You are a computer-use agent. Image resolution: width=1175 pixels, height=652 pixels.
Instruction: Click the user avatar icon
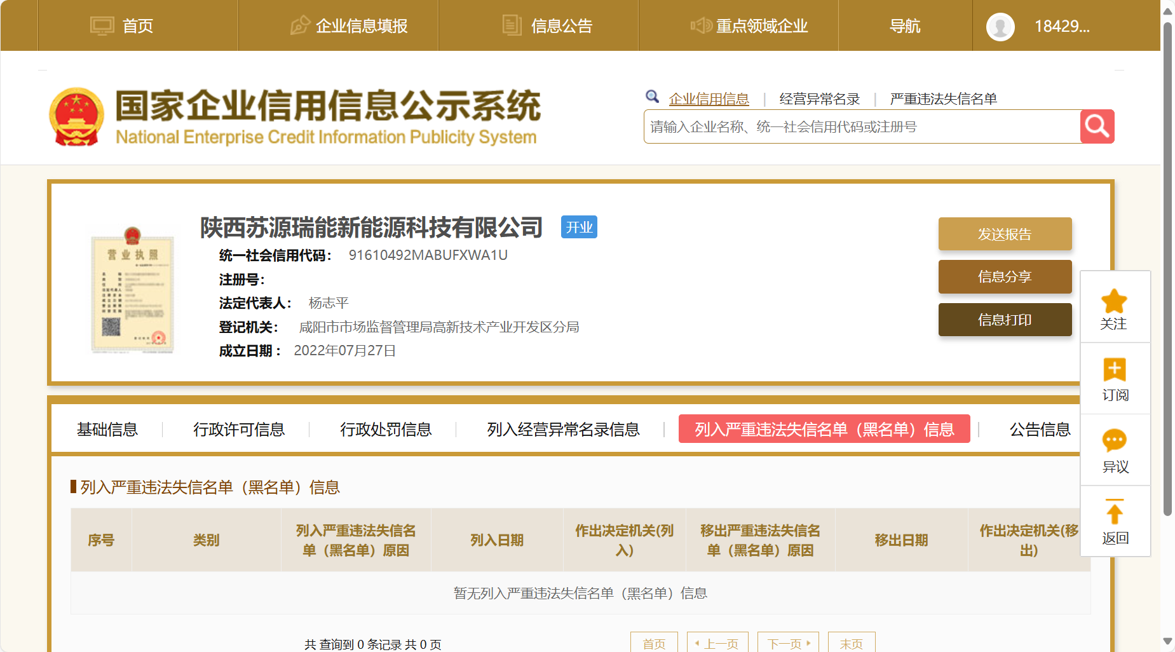tap(1000, 27)
